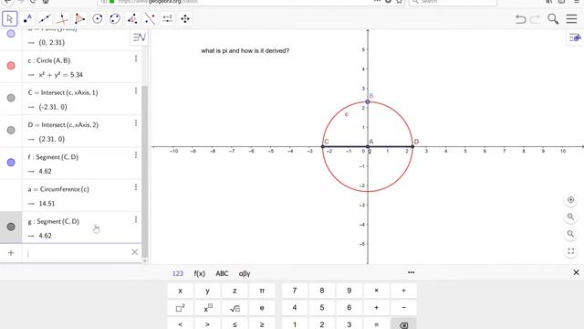
Task: Open options menu for circle c
Action: (136, 58)
